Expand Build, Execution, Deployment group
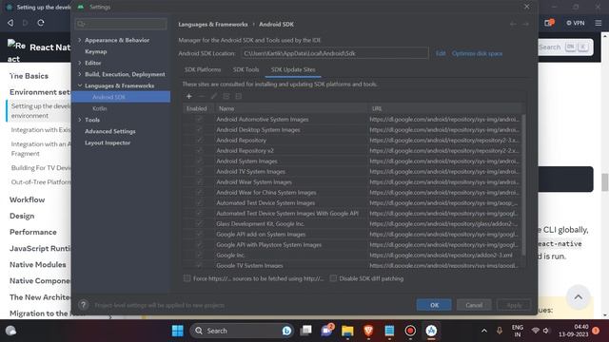 click(80, 74)
